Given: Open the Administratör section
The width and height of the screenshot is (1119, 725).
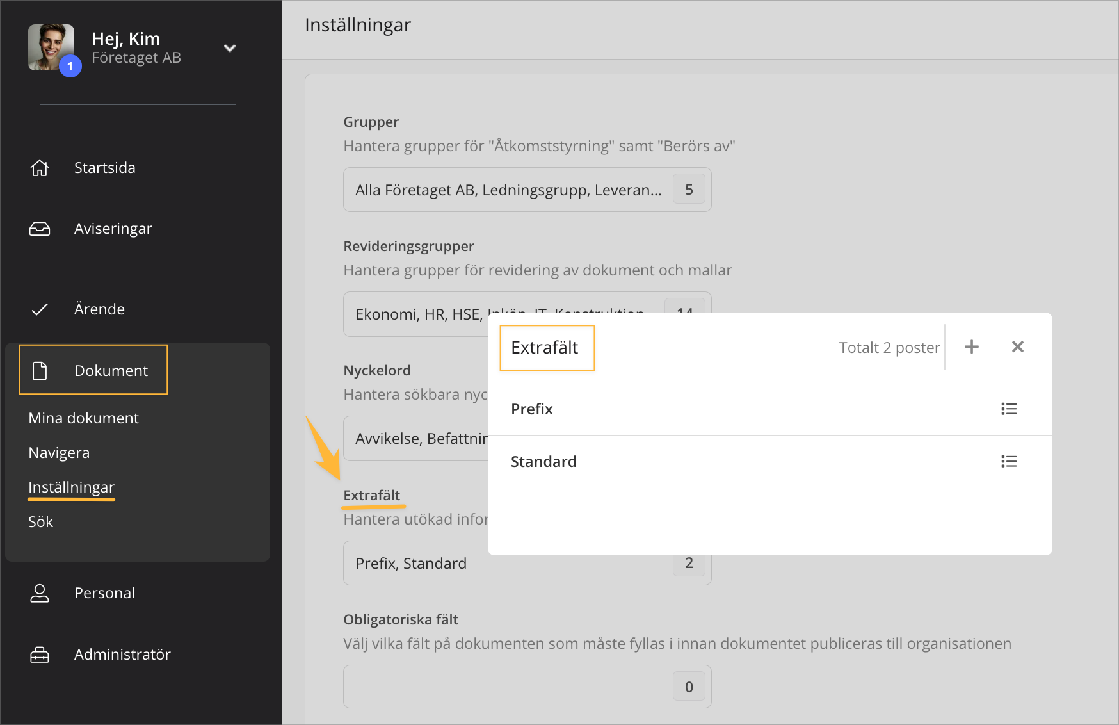Looking at the screenshot, I should (x=122, y=655).
